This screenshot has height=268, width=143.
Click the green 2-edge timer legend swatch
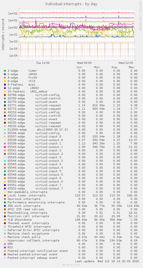5,70
